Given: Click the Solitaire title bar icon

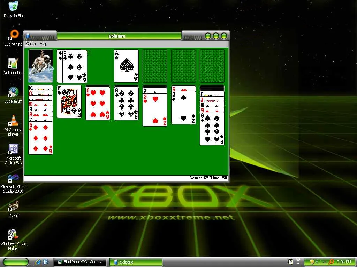Looking at the screenshot, I should (28, 36).
